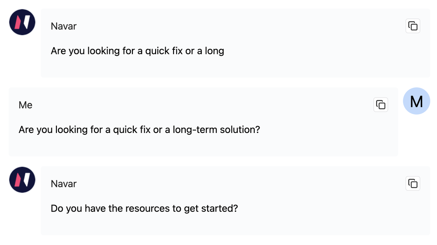Screen dimensions: 437x245
Task: Click the 'Navar' sender name on the last message
Action: pos(63,184)
